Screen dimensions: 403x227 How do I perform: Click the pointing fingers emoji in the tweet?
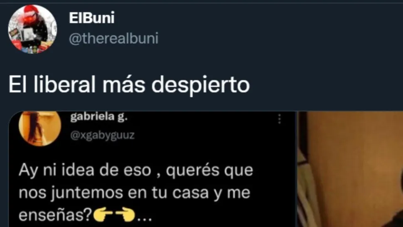click(x=114, y=215)
